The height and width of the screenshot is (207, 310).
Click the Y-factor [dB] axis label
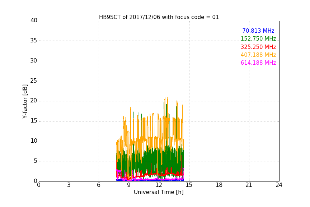(25, 101)
